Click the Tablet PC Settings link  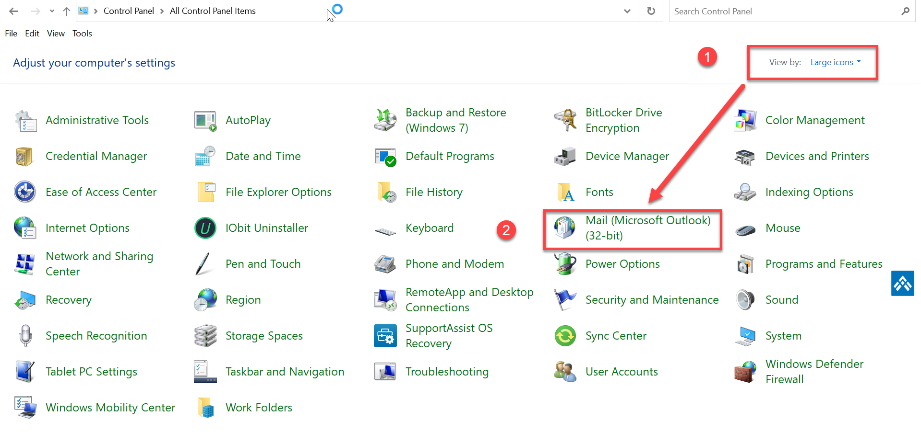click(x=92, y=372)
